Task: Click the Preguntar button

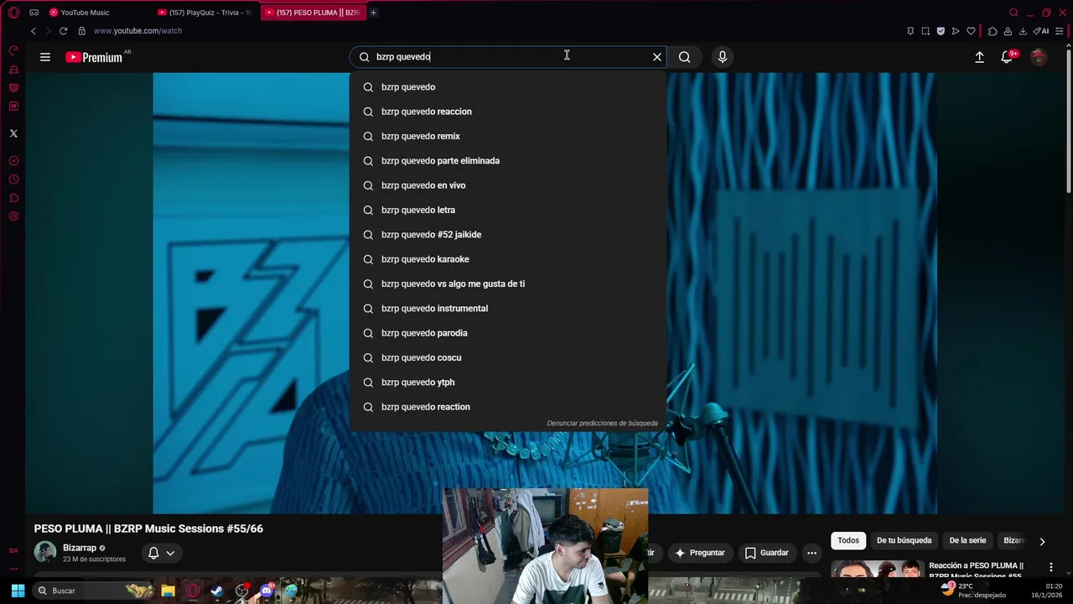Action: click(x=700, y=553)
